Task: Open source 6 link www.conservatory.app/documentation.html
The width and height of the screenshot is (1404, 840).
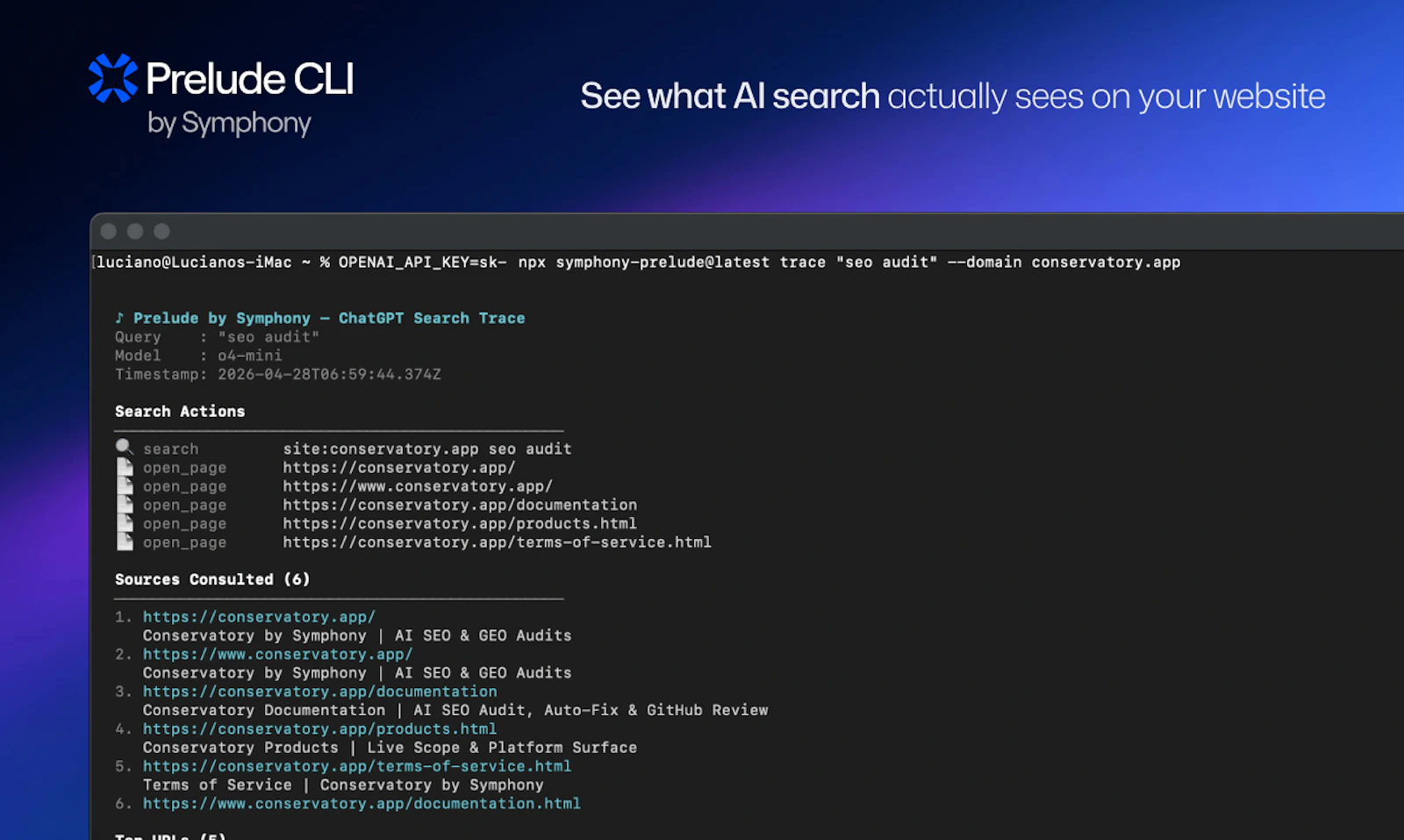Action: coord(362,803)
